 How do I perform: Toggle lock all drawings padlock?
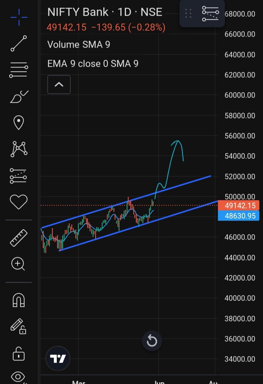pyautogui.click(x=18, y=354)
